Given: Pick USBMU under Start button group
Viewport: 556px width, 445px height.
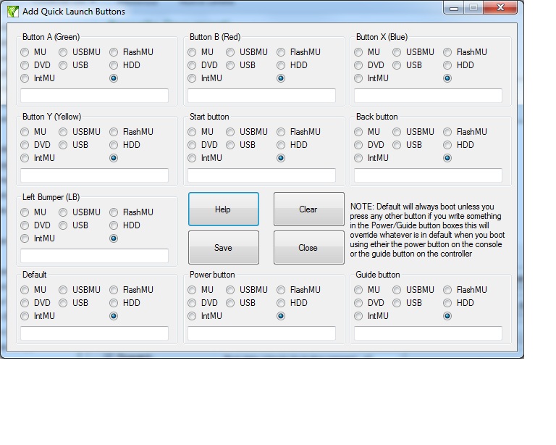Looking at the screenshot, I should pos(231,132).
